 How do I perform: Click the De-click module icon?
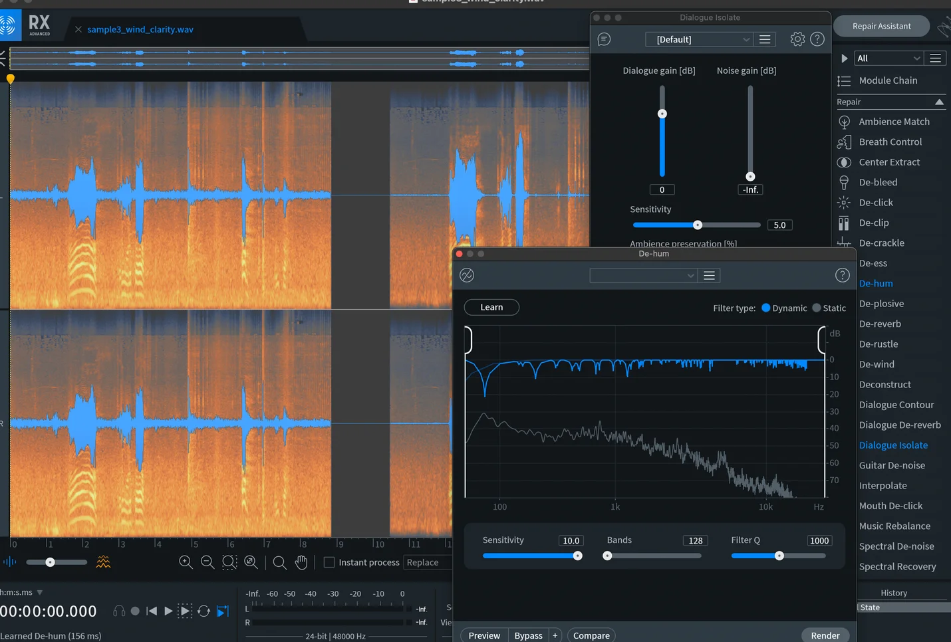[x=843, y=203]
